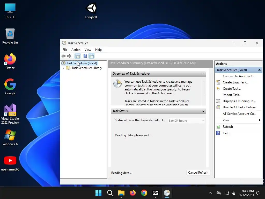
Task: Click the Help question mark icon in Actions
Action: click(x=218, y=133)
